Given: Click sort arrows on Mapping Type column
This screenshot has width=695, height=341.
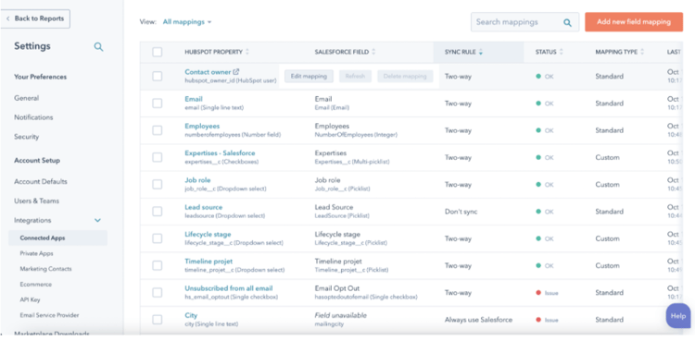Looking at the screenshot, I should (643, 52).
